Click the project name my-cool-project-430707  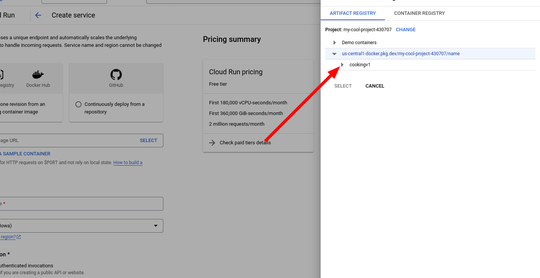tap(367, 30)
